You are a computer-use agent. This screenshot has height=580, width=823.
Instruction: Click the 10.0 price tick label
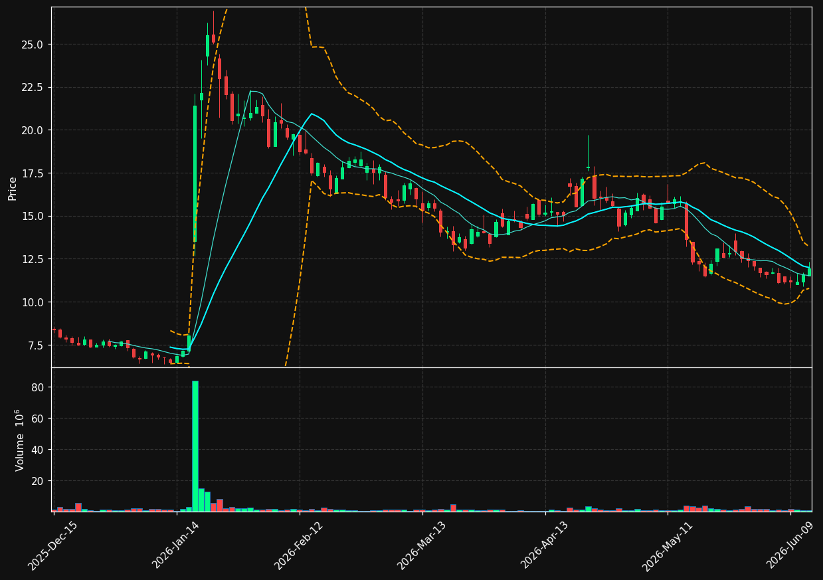point(34,302)
